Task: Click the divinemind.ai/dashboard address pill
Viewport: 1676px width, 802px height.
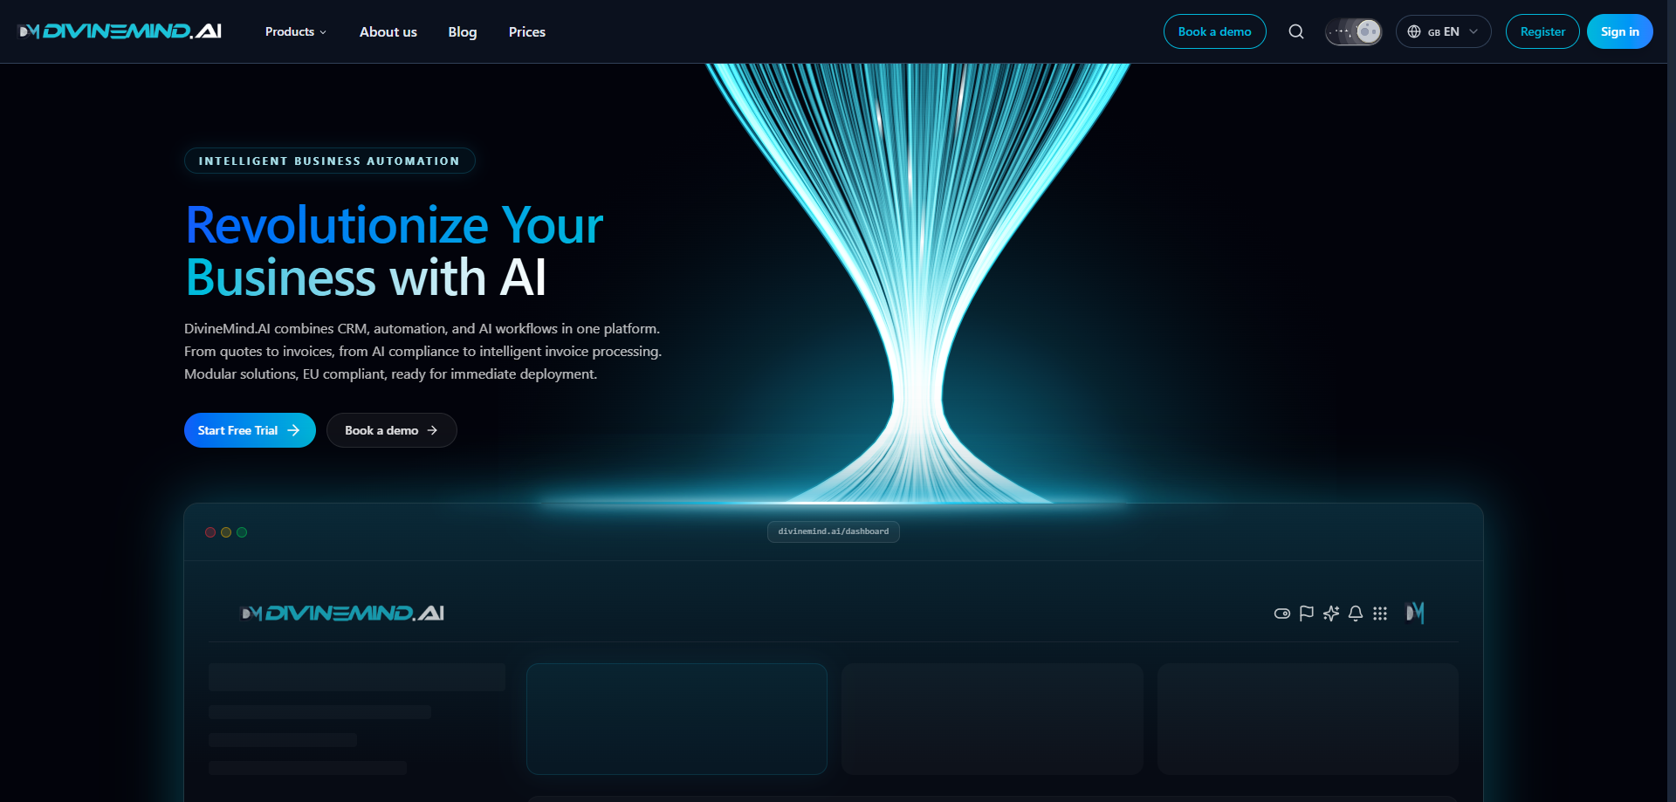Action: pyautogui.click(x=834, y=531)
